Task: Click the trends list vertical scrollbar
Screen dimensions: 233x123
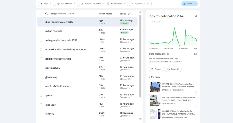Action: pos(140,56)
